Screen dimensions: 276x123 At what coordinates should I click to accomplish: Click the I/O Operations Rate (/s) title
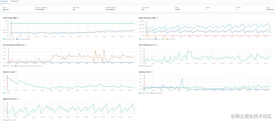click(x=14, y=45)
